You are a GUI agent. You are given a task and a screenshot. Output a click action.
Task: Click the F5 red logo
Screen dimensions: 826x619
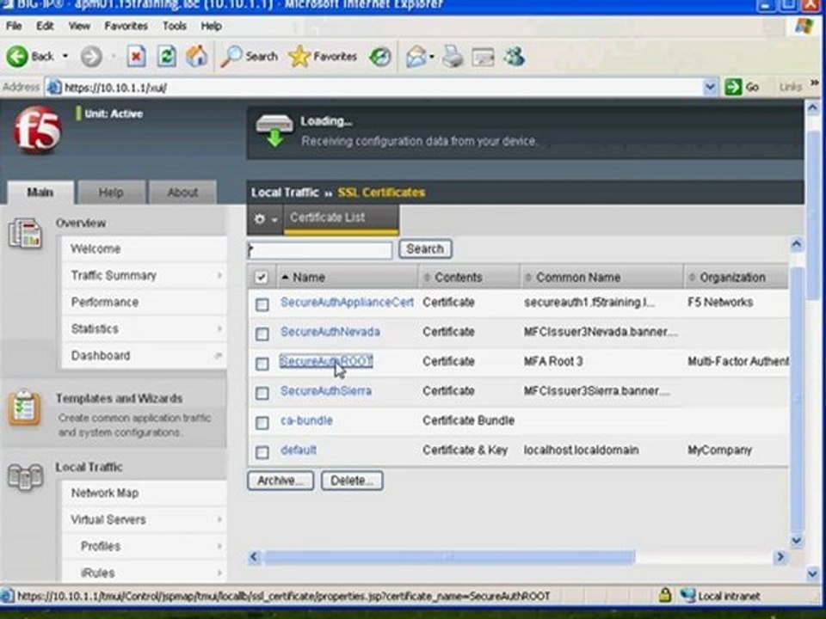pos(37,130)
